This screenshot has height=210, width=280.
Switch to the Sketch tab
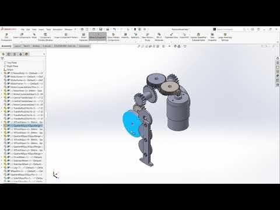[x=26, y=46]
